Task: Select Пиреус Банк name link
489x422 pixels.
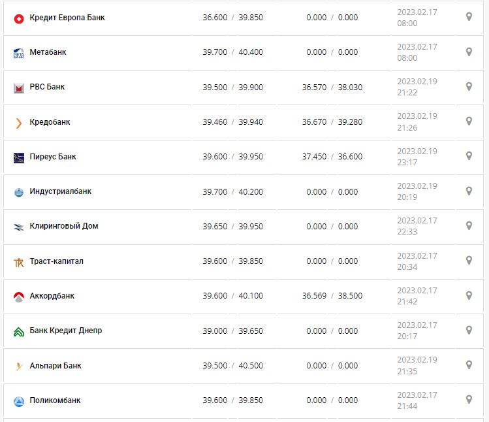Action: tap(53, 157)
